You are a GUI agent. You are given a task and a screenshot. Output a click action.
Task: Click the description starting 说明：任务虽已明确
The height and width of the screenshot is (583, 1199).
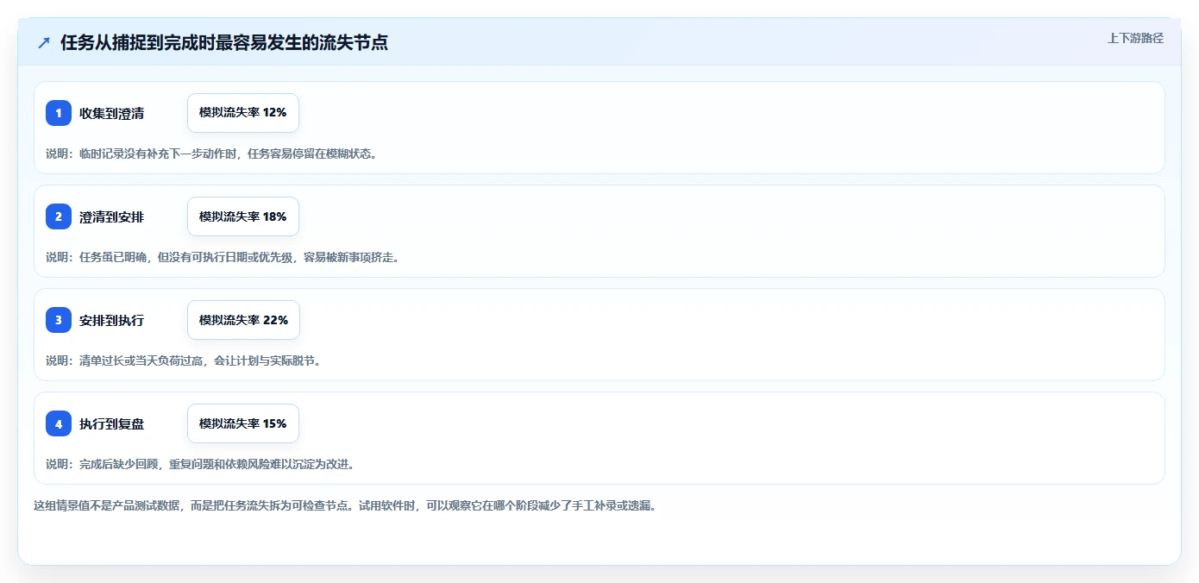tap(223, 257)
